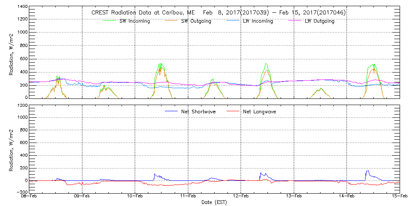Click the Net Longwave legend label
The width and height of the screenshot is (412, 206).
pyautogui.click(x=260, y=112)
